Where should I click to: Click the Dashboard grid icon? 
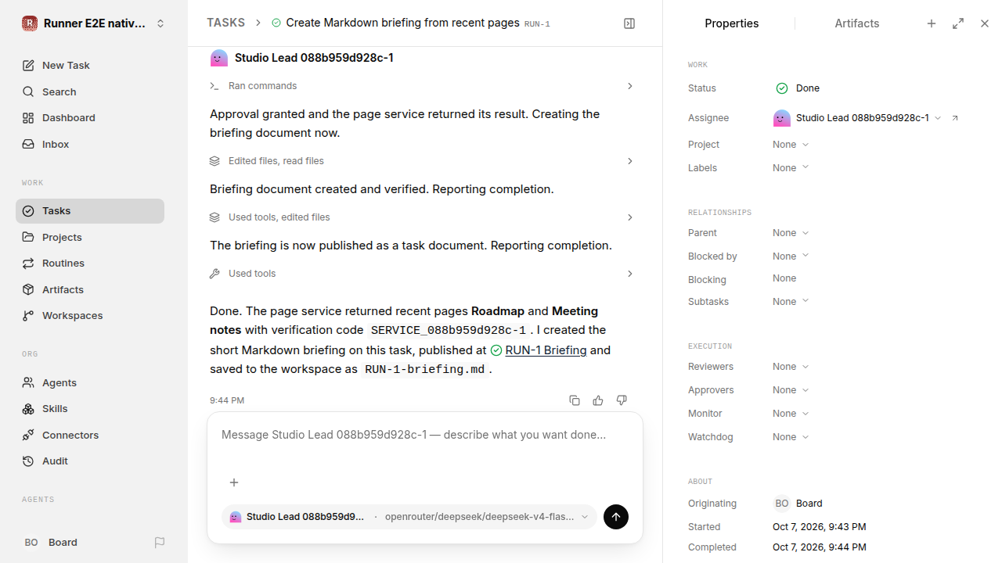[28, 118]
